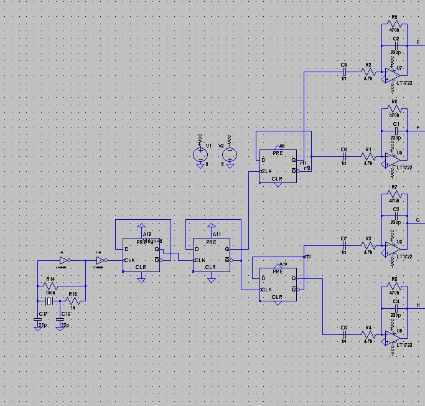Click the V1 voltage source symbol
This screenshot has height=406, width=425.
point(200,155)
